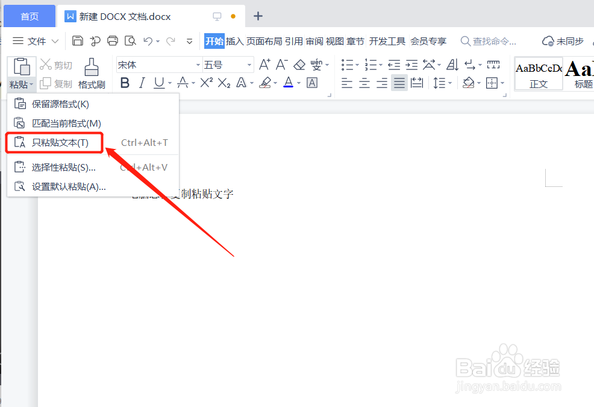The width and height of the screenshot is (594, 407).
Task: Open the font size 五号 dropdown
Action: (x=249, y=65)
